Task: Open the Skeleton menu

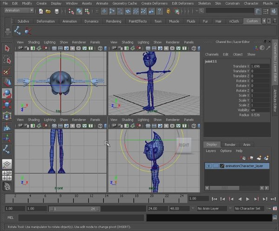Action: pyautogui.click(x=204, y=3)
